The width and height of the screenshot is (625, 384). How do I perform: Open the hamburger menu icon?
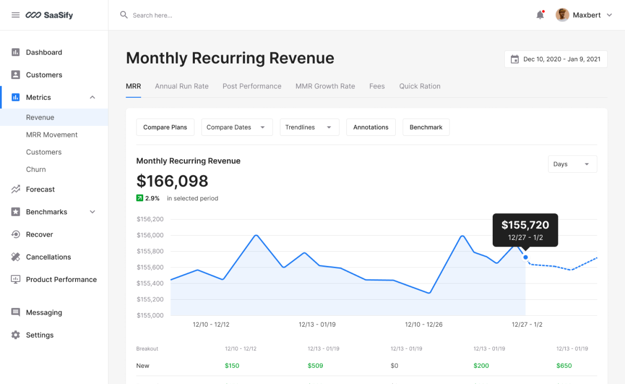pos(16,15)
